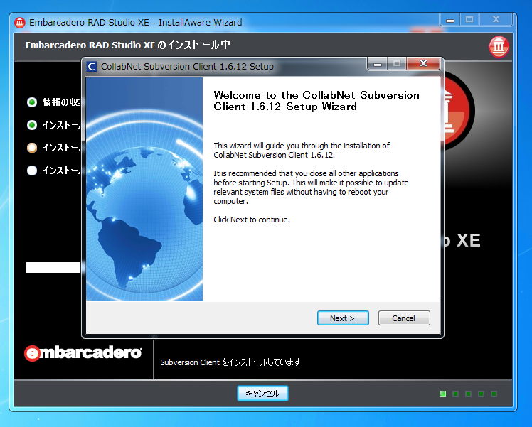The height and width of the screenshot is (427, 532).
Task: Click the white installation progress bar
Action: (x=53, y=267)
